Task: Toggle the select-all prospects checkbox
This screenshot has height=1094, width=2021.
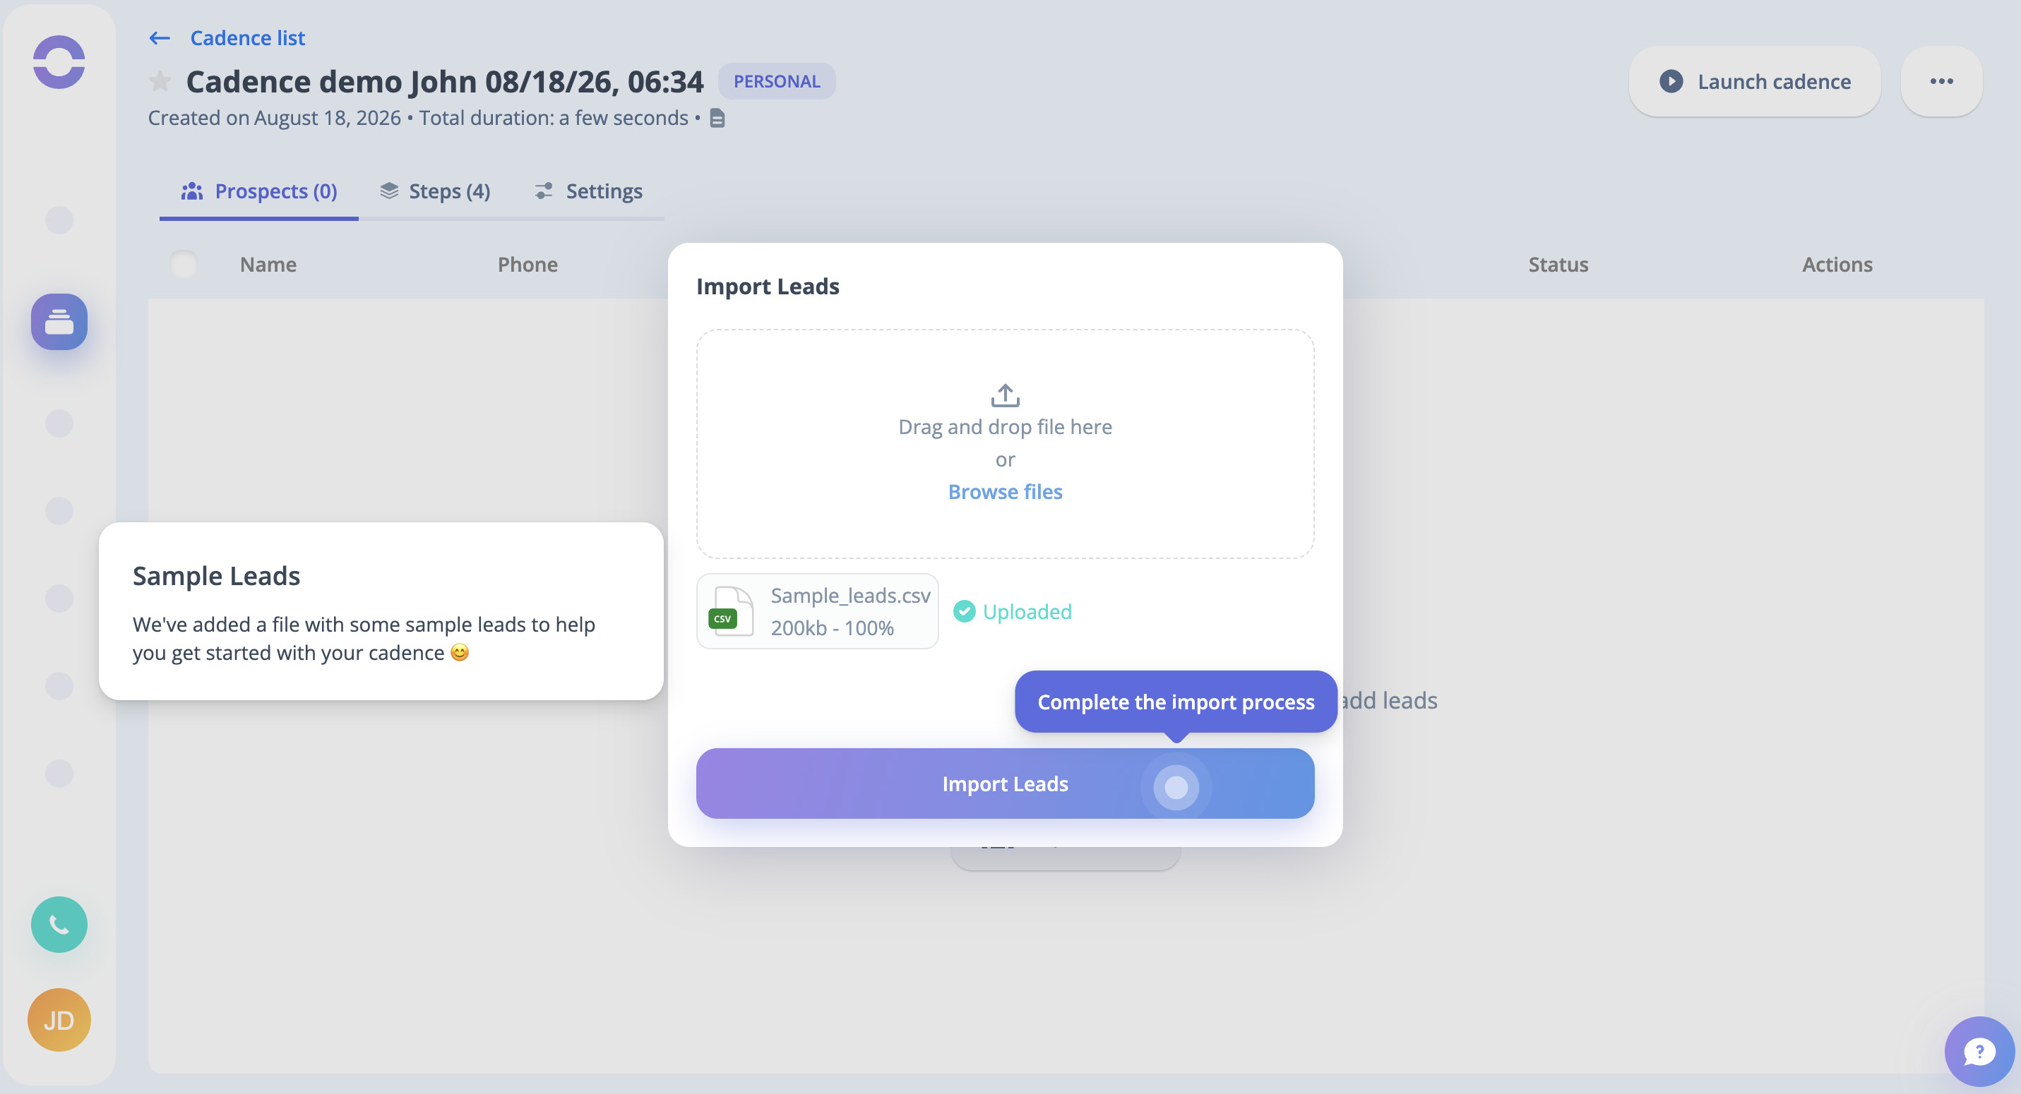Action: 184,264
